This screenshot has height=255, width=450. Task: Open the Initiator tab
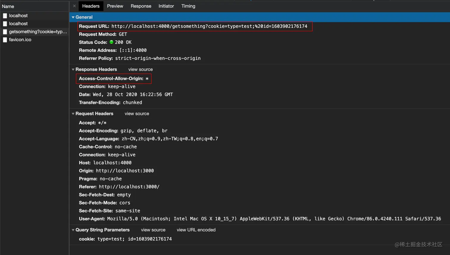click(x=166, y=6)
